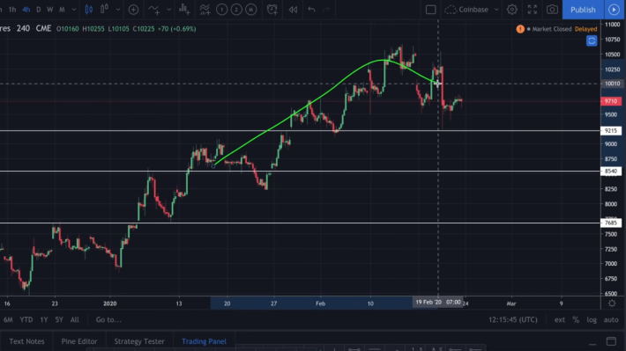Take a chart snapshot with the camera icon
This screenshot has height=351, width=626.
[552, 10]
